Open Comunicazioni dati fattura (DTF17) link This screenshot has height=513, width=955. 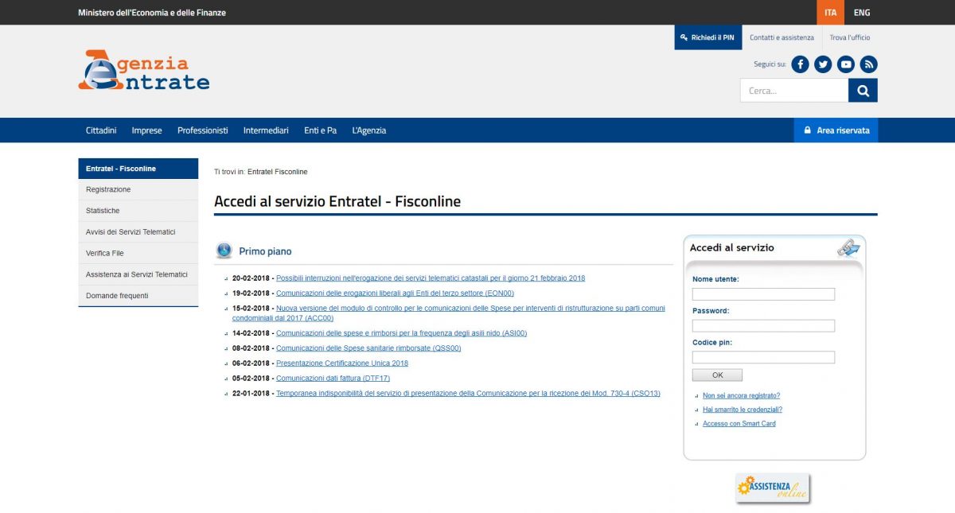coord(333,379)
